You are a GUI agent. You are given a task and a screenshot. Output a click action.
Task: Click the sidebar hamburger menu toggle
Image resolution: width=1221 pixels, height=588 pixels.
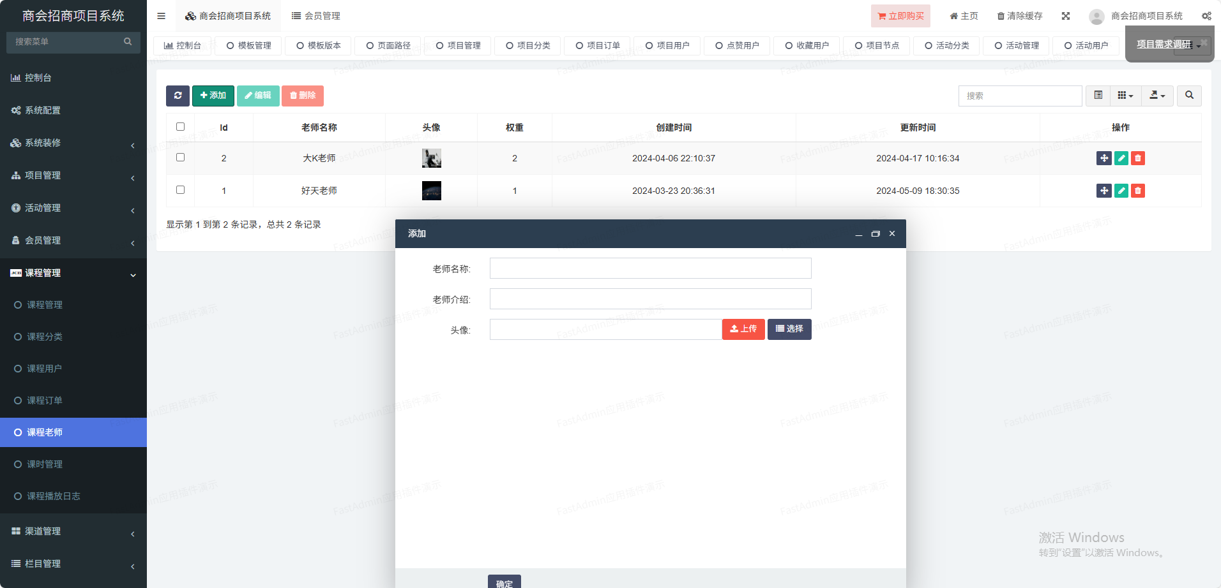click(162, 16)
